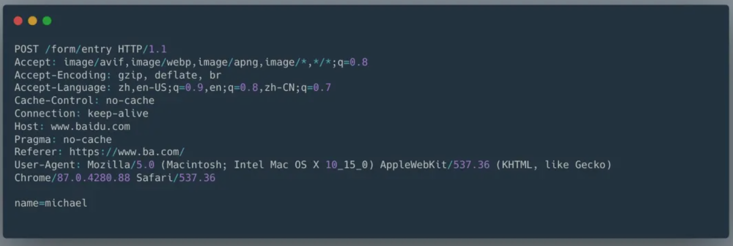
Task: Click the green maximize dot
Action: 47,21
